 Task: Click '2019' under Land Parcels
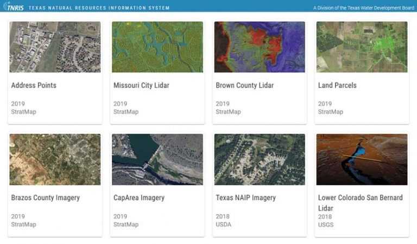click(x=325, y=104)
